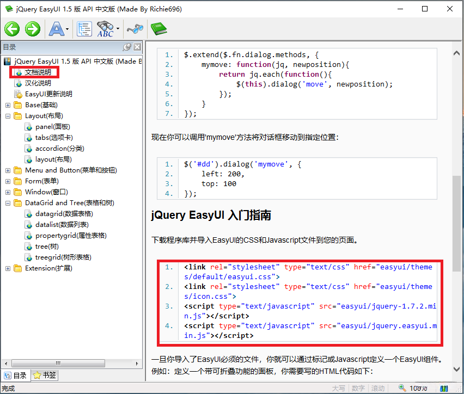Open the propertygrid(属性表格) topic
The image size is (464, 394).
[x=71, y=236]
